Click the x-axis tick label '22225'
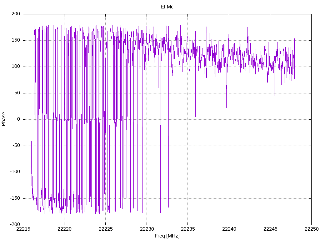 (106, 229)
